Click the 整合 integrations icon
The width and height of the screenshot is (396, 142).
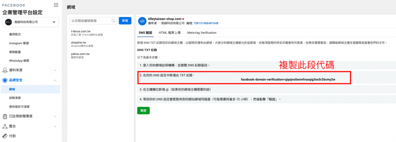[x=5, y=126]
